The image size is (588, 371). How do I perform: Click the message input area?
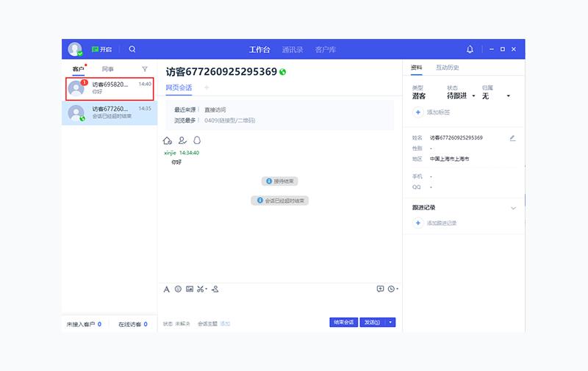[279, 306]
